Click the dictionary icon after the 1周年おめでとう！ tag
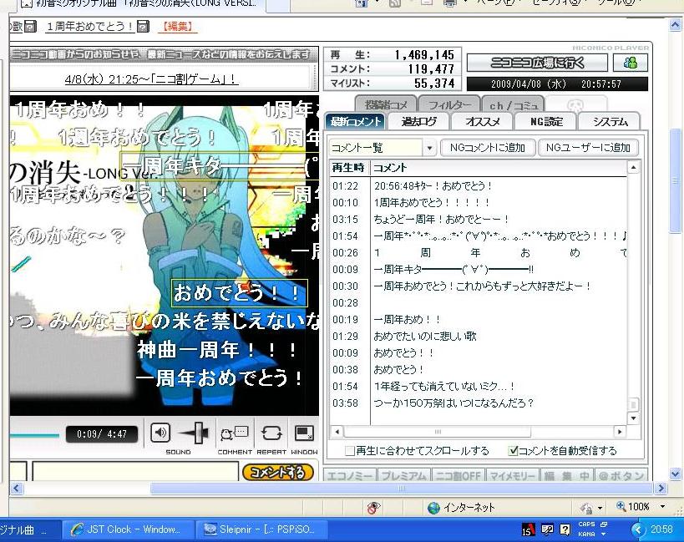Image resolution: width=684 pixels, height=542 pixels. 144,27
